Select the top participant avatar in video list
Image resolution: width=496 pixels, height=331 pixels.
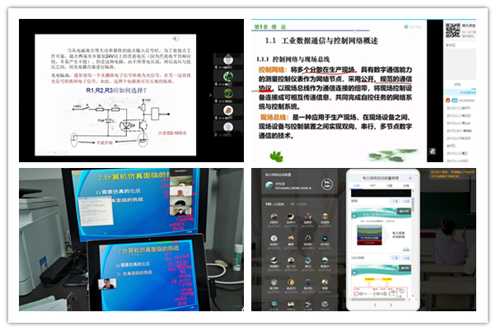pos(230,60)
